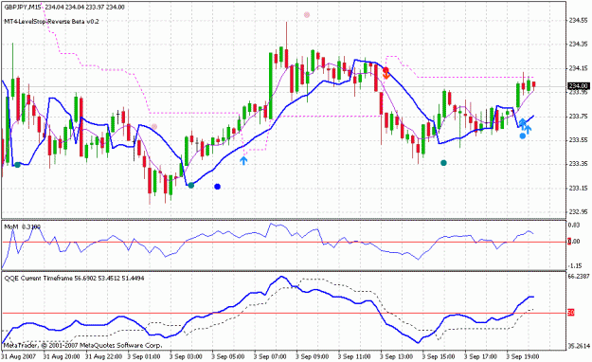
Task: Click the MoM scale value 0.83
Action: tap(574, 226)
